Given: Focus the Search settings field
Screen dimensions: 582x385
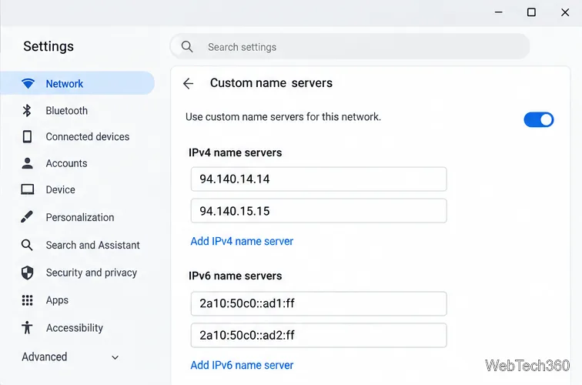Looking at the screenshot, I should tap(350, 47).
